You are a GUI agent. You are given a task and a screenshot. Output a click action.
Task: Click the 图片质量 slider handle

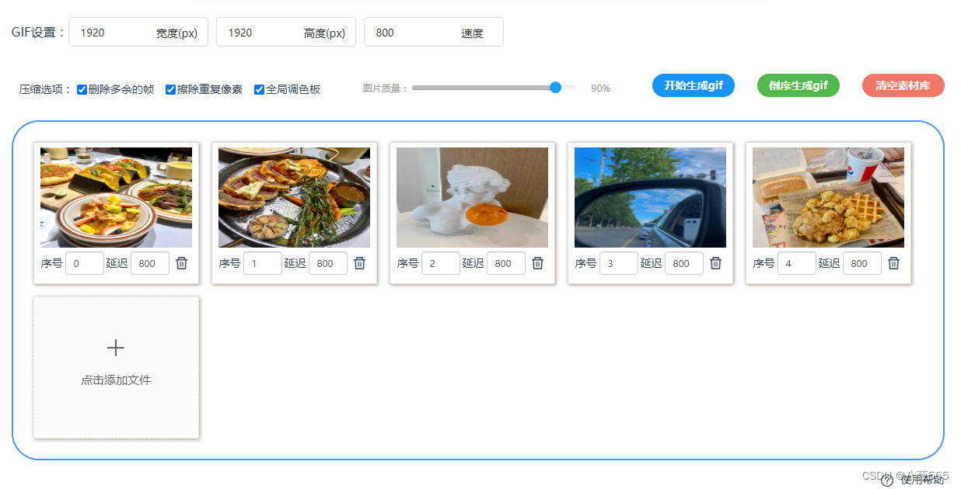[555, 88]
